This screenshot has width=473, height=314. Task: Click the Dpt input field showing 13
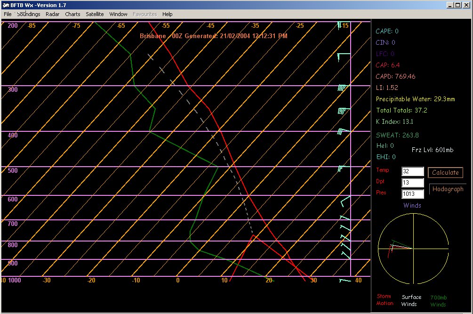(x=413, y=183)
